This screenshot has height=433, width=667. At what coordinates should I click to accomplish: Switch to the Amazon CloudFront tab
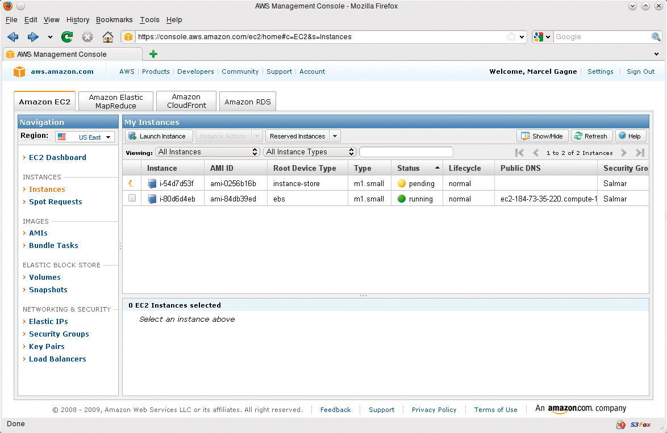point(186,101)
